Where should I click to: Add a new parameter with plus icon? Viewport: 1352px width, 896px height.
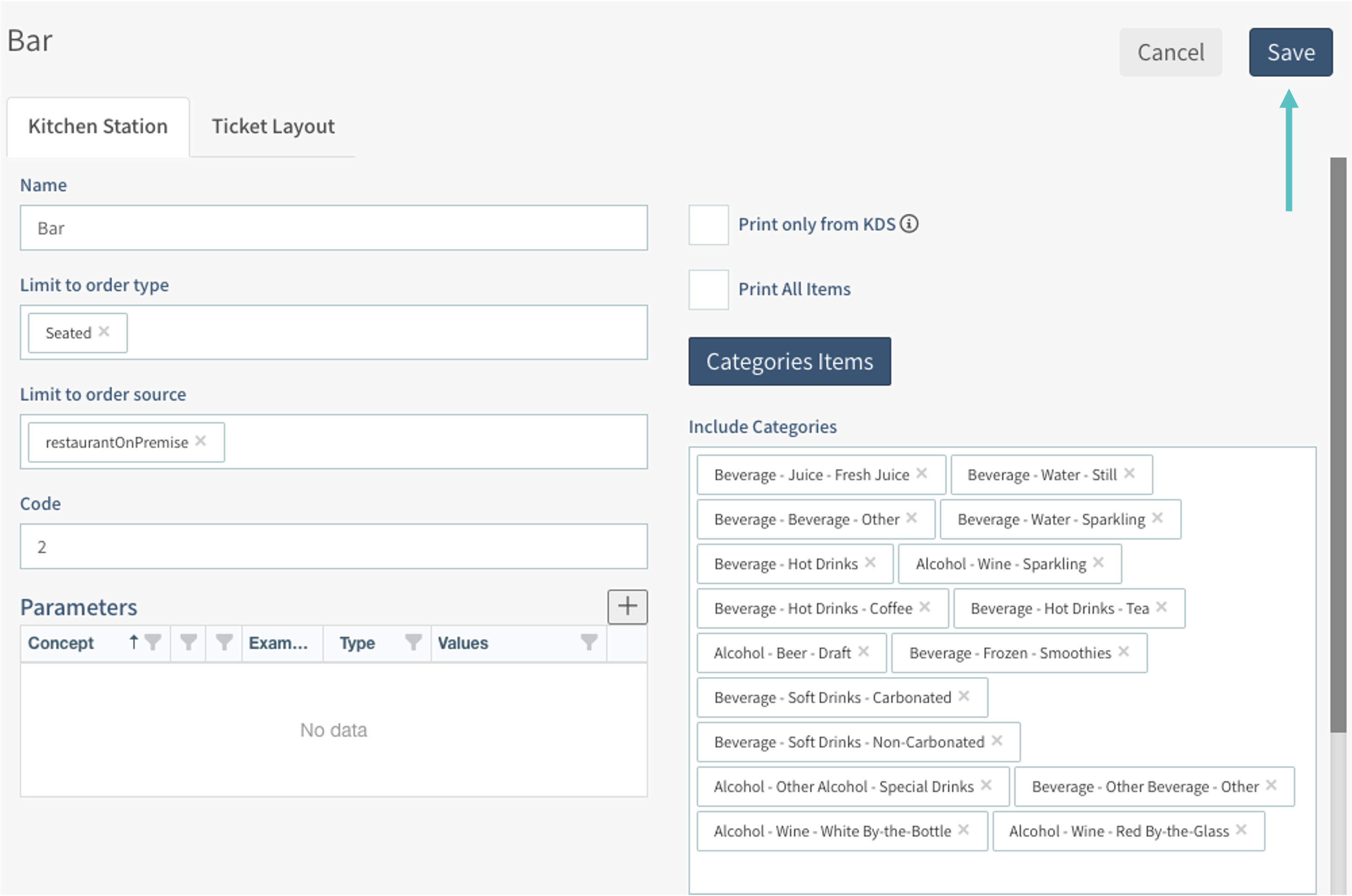pyautogui.click(x=627, y=606)
